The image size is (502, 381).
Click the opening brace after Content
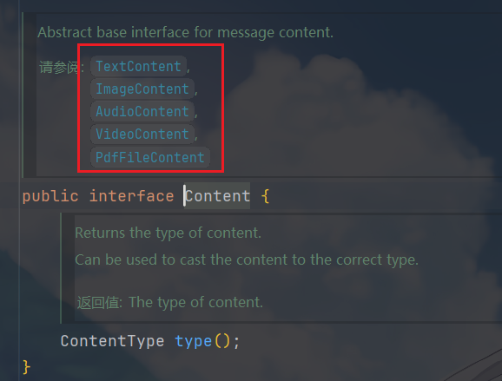click(x=266, y=196)
